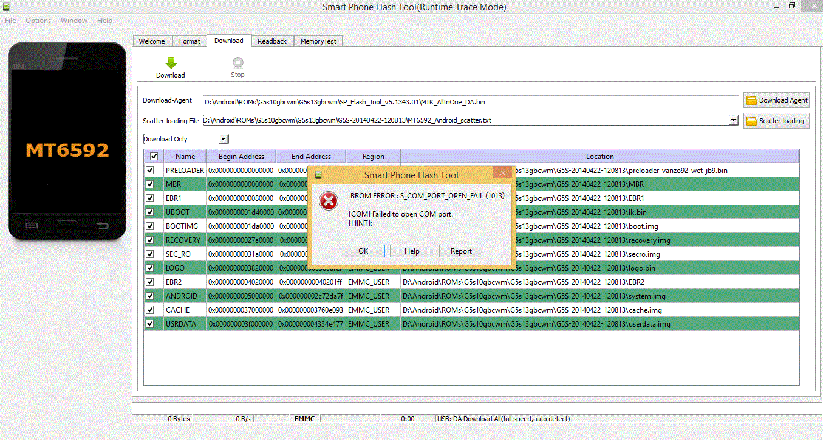Uncheck the RECOVERY row checkbox
The height and width of the screenshot is (440, 823).
pyautogui.click(x=150, y=240)
